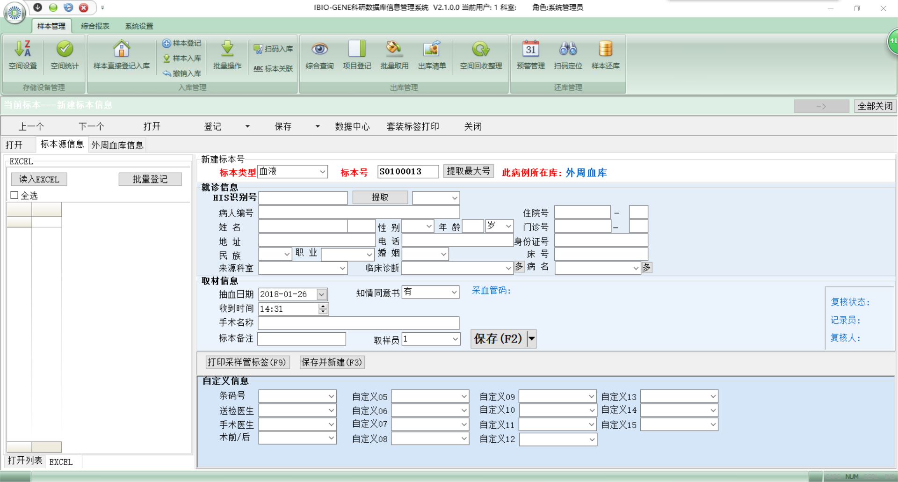Open 综合查询 eye icon

[x=319, y=49]
